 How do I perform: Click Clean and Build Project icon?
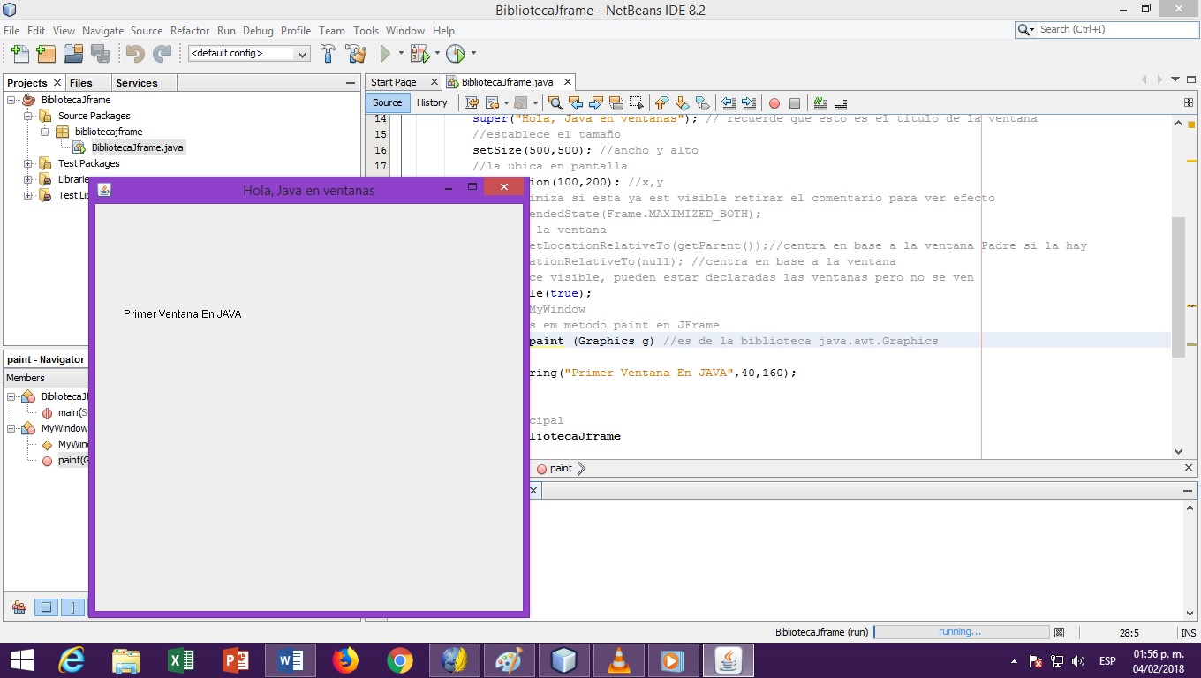pyautogui.click(x=356, y=54)
